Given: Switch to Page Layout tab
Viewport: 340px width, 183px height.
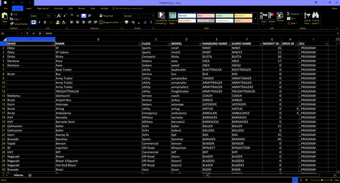Looking at the screenshot, I should [42, 9].
